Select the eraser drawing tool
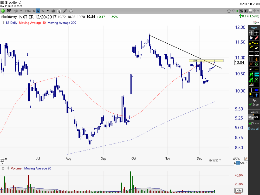The image size is (260, 195). click(257, 38)
